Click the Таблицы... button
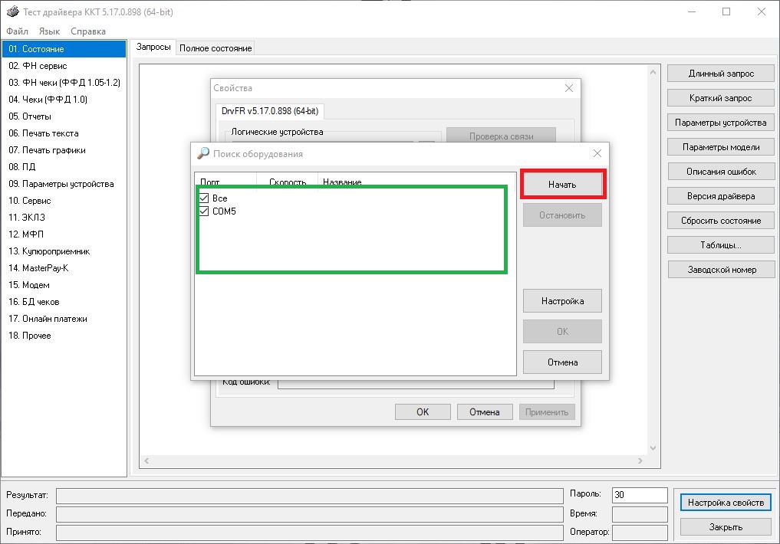Viewport: 780px width, 544px height. coord(721,245)
